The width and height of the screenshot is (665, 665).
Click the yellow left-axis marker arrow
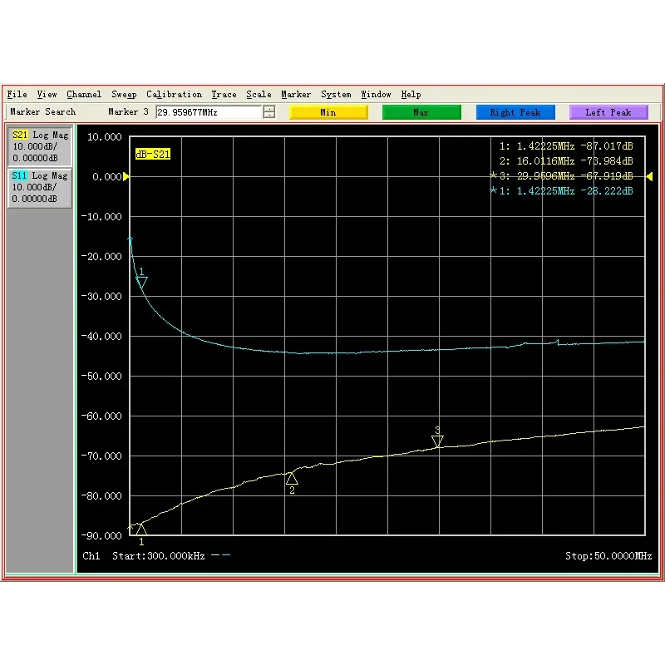pyautogui.click(x=126, y=176)
